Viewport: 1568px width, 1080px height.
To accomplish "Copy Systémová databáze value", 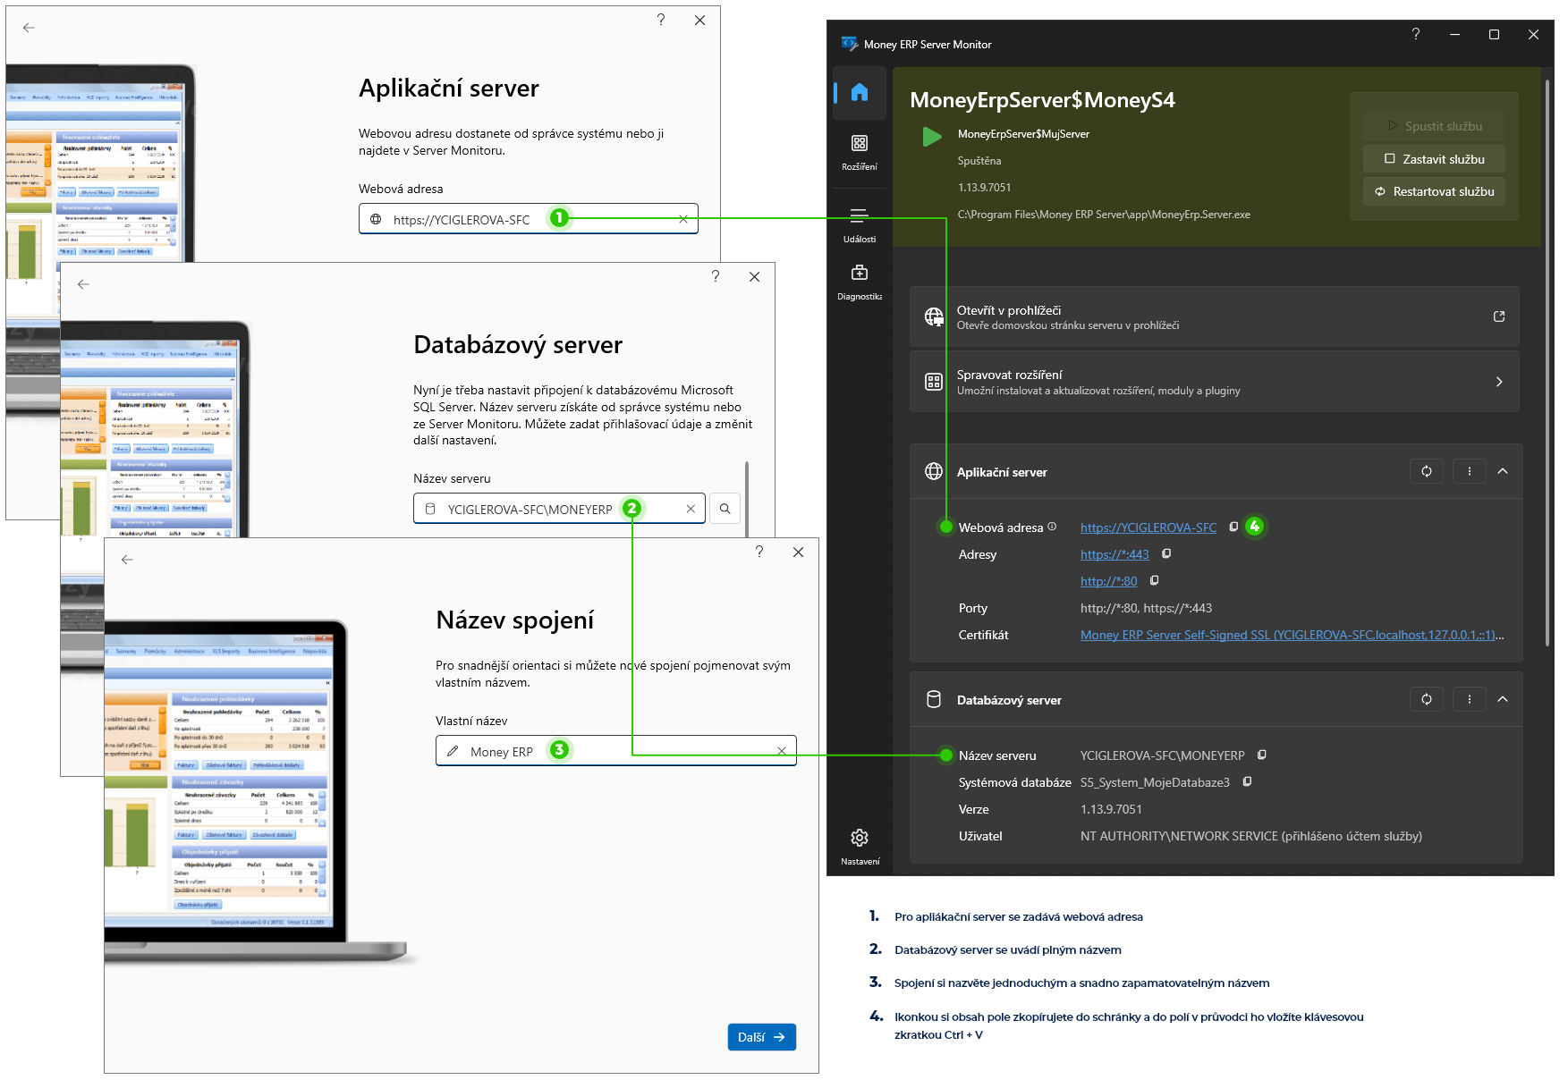I will click(x=1247, y=781).
